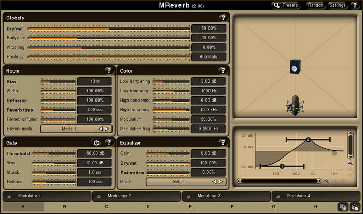Open the Presets browser

[x=286, y=5]
